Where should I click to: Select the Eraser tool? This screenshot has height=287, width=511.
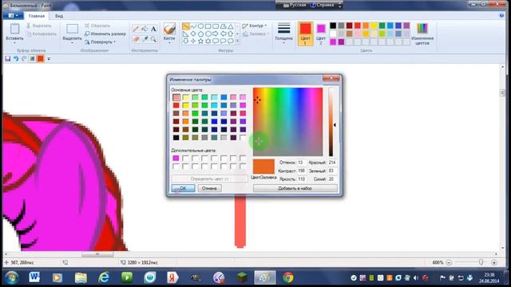pyautogui.click(x=137, y=39)
